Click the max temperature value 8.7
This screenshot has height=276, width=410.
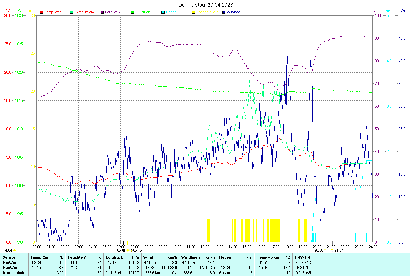pos(61,268)
